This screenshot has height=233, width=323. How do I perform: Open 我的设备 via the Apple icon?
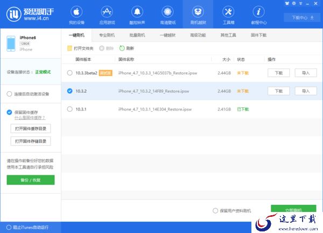(x=76, y=12)
